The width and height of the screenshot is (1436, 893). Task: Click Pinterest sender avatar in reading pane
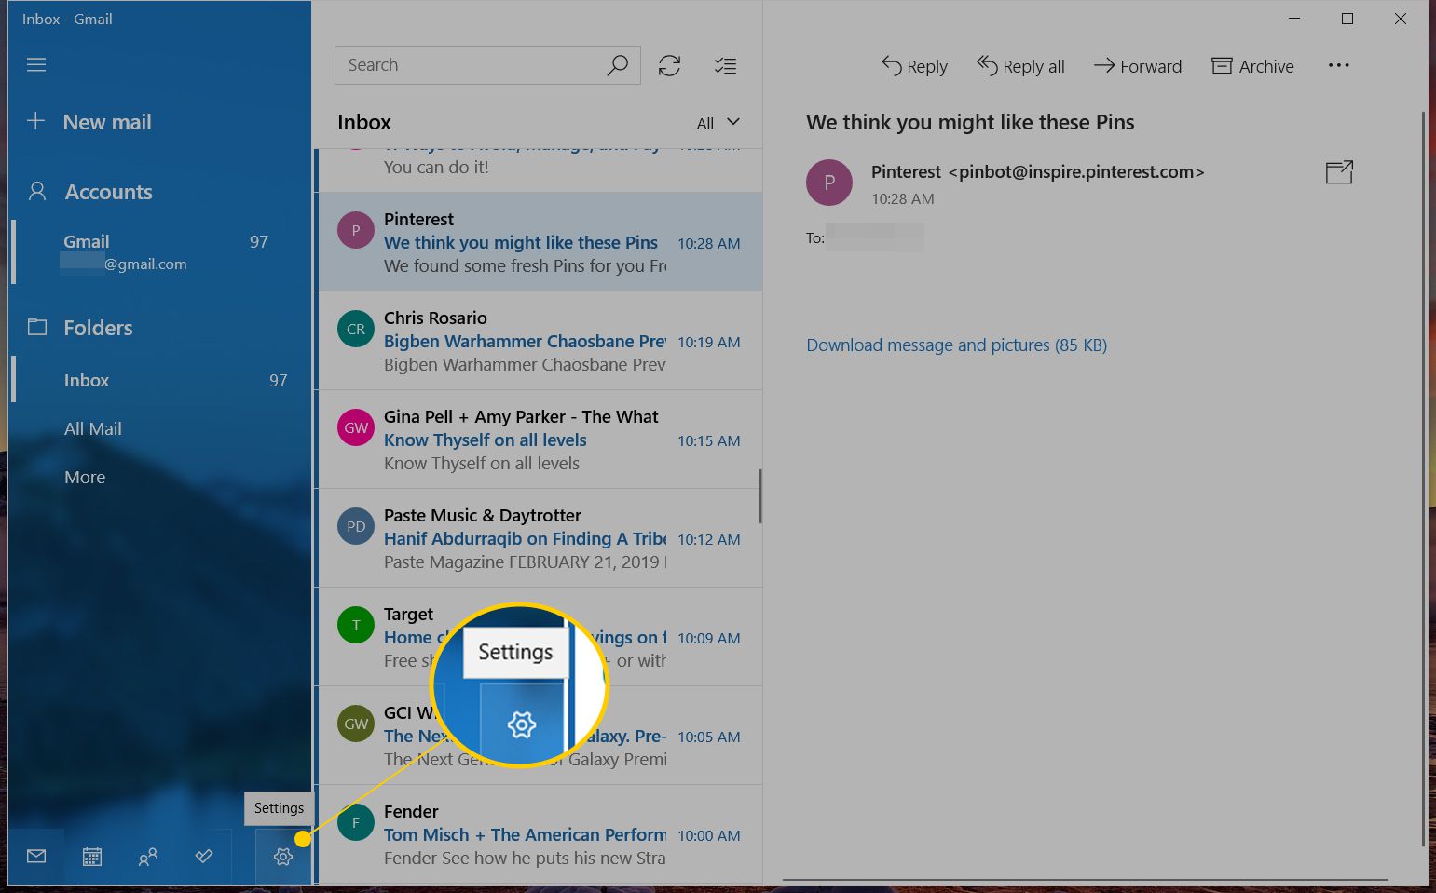click(x=829, y=182)
